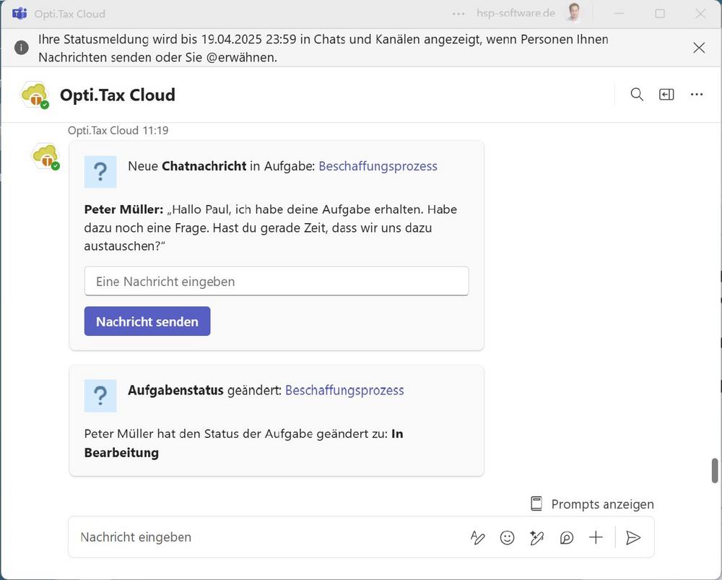This screenshot has height=580, width=722.
Task: Click the chat bubble icon in compose bar
Action: [566, 537]
